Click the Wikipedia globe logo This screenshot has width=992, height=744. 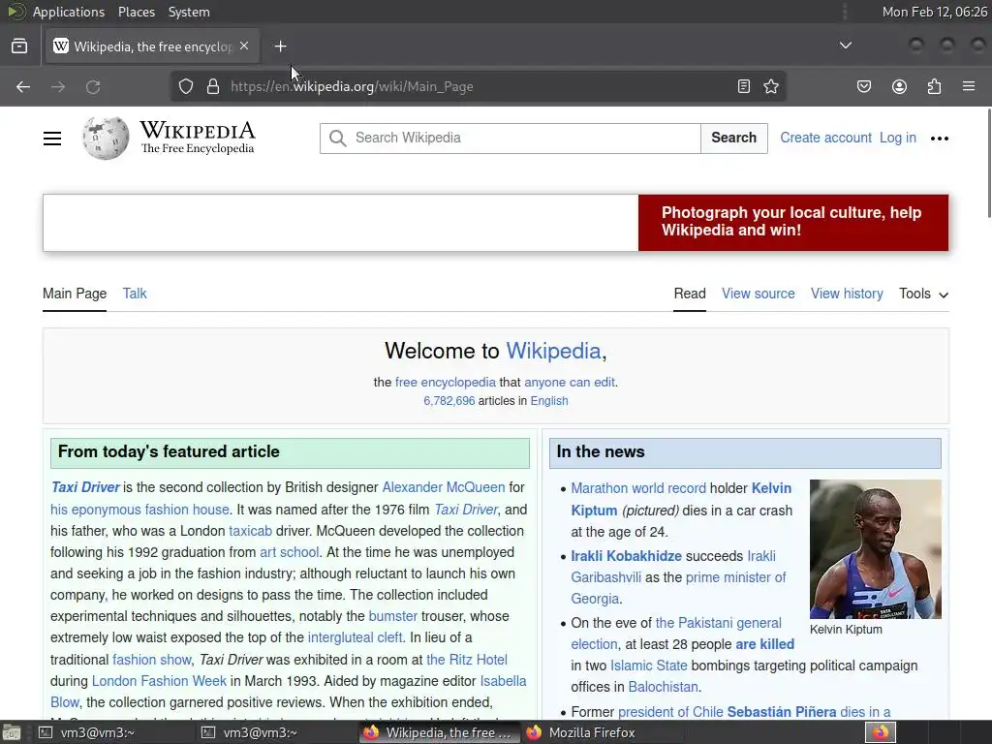[x=106, y=139]
